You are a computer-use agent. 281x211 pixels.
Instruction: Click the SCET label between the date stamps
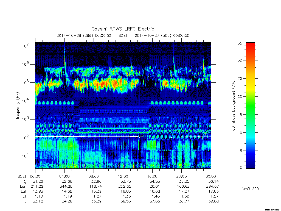point(123,35)
